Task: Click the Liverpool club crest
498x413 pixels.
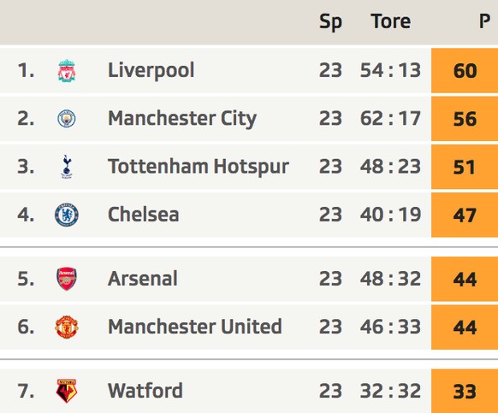Action: [x=67, y=70]
